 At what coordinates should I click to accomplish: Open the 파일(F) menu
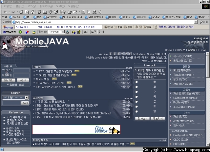coord(8,6)
